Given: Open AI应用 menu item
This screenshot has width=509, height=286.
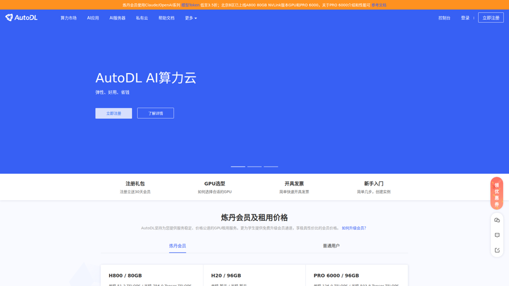Looking at the screenshot, I should tap(93, 18).
